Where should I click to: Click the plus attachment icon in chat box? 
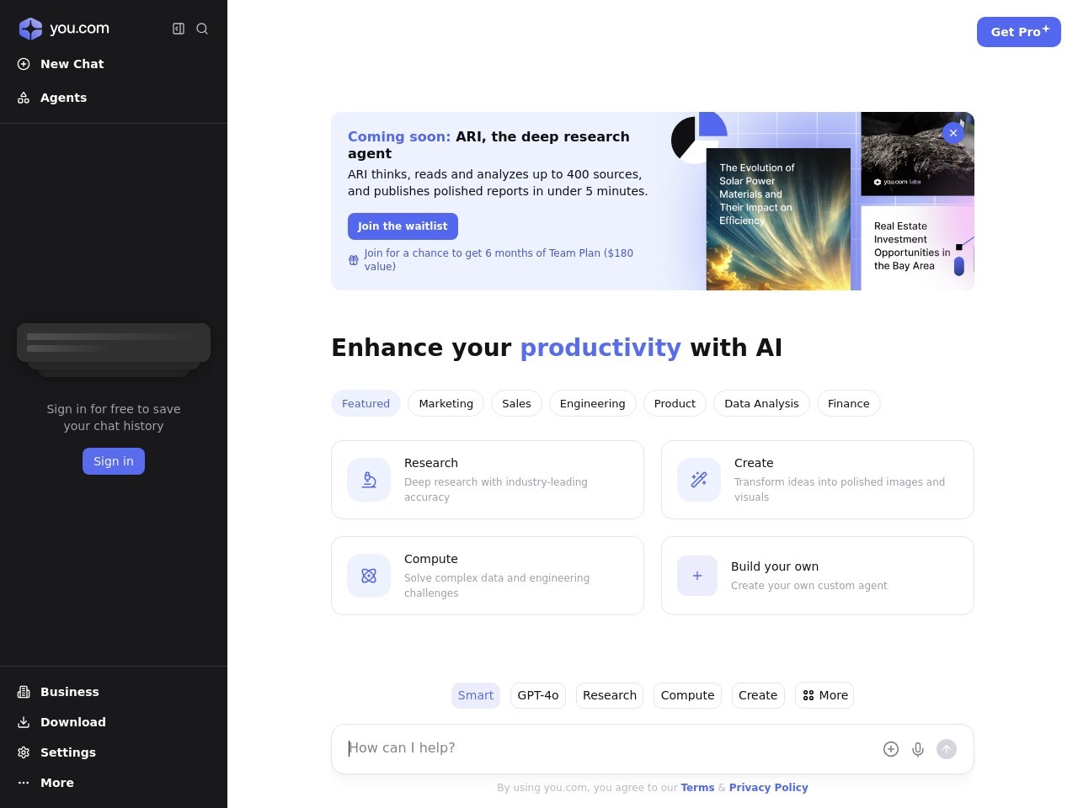[890, 749]
